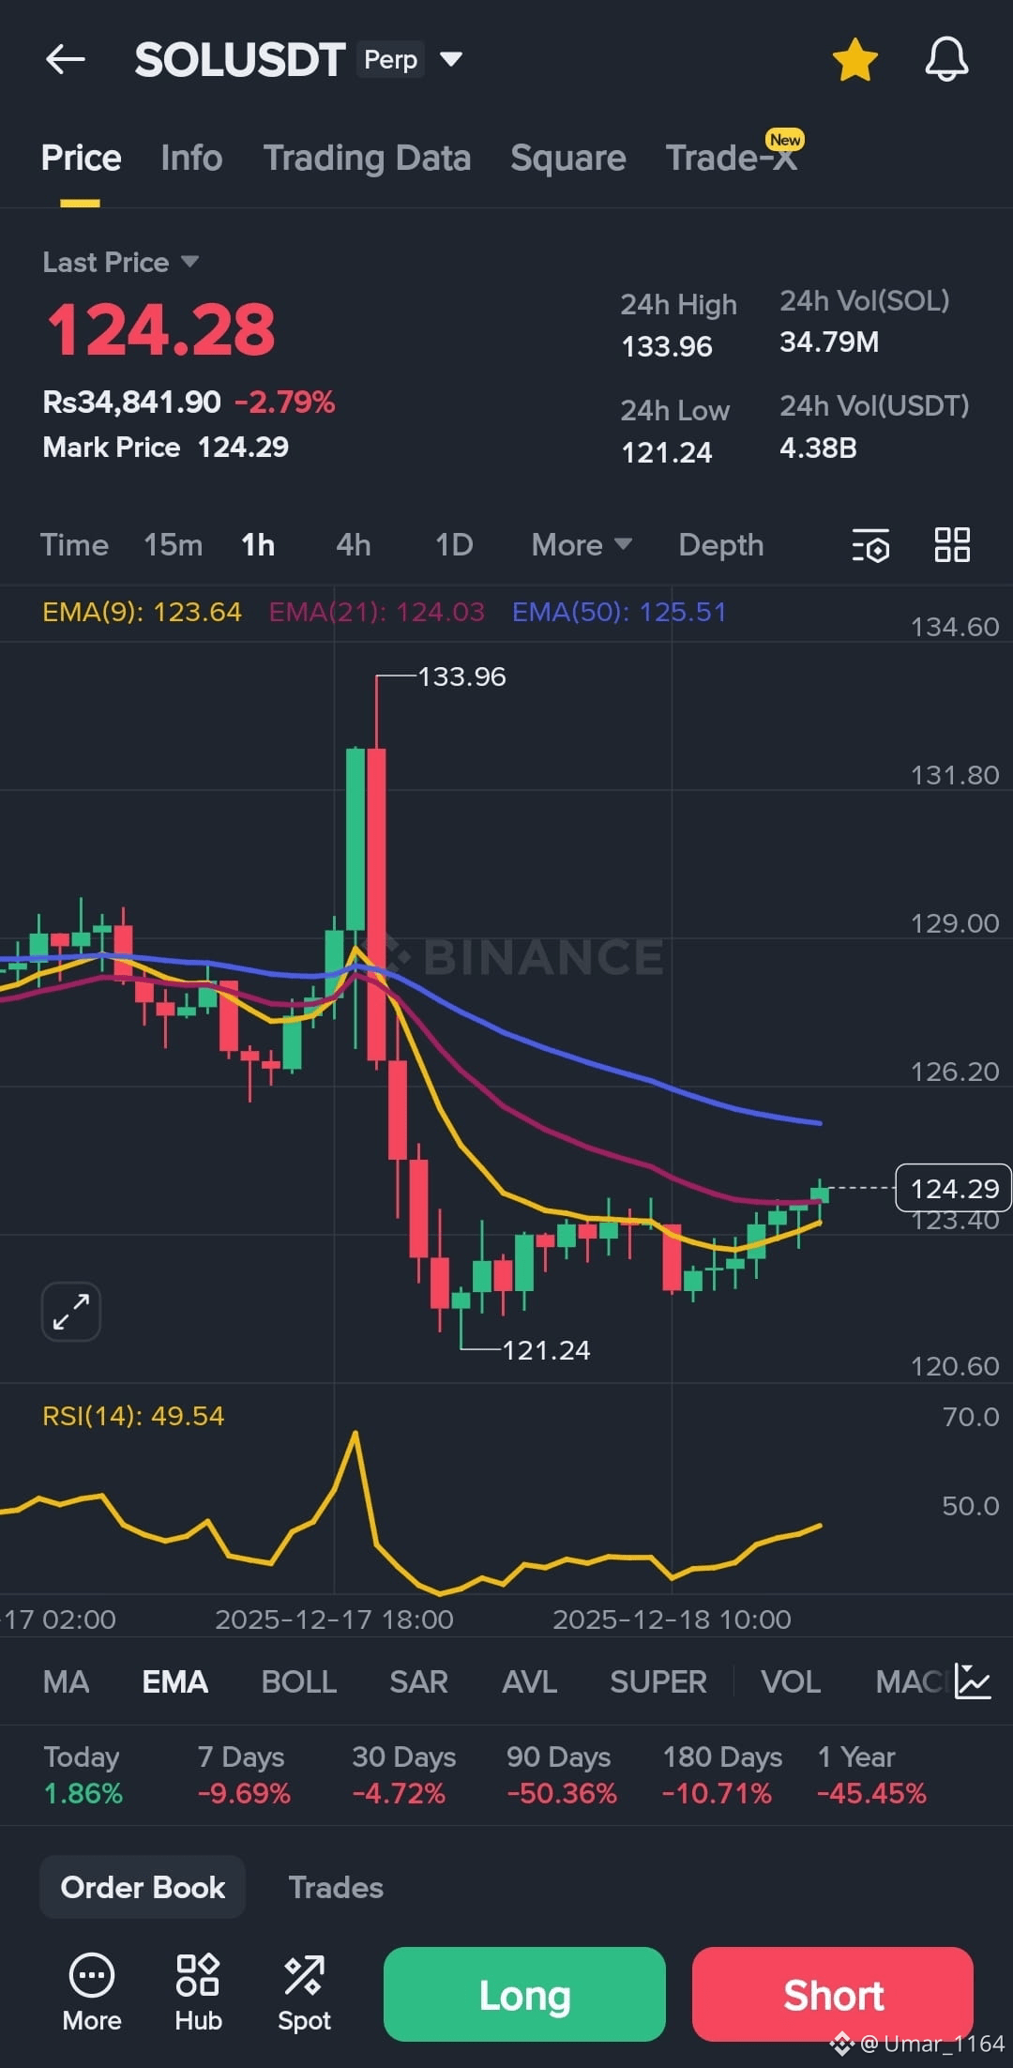This screenshot has width=1013, height=2068.
Task: Tap the 124.29 current price tag
Action: [x=954, y=1188]
